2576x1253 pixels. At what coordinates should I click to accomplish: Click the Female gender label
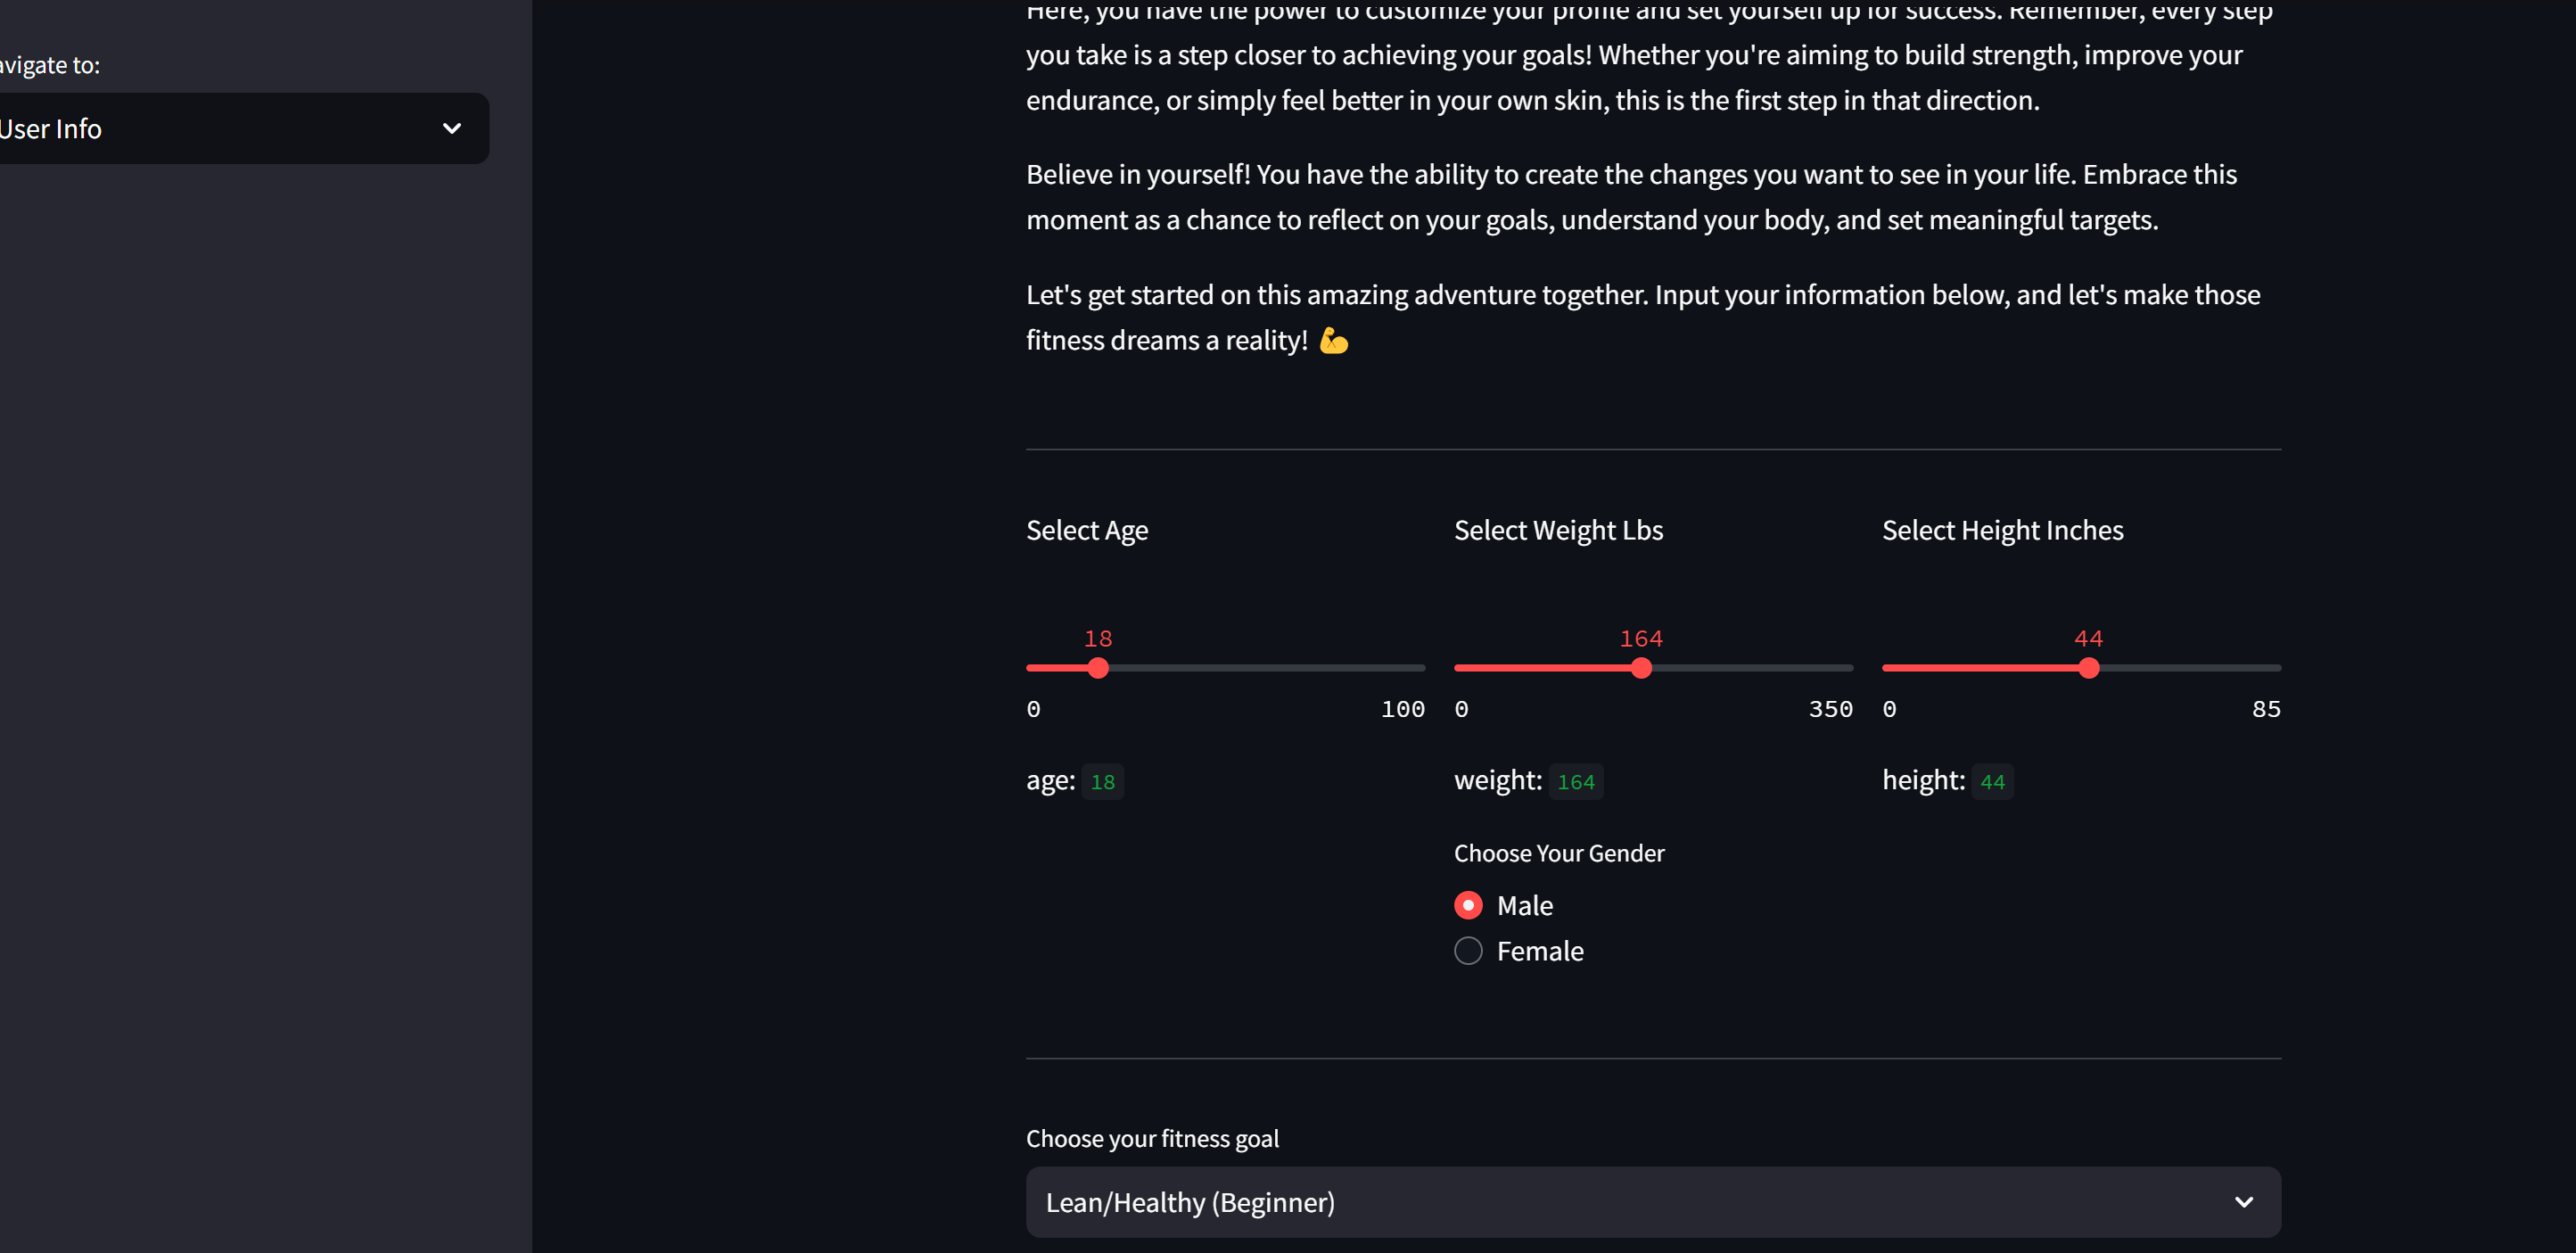(1540, 951)
